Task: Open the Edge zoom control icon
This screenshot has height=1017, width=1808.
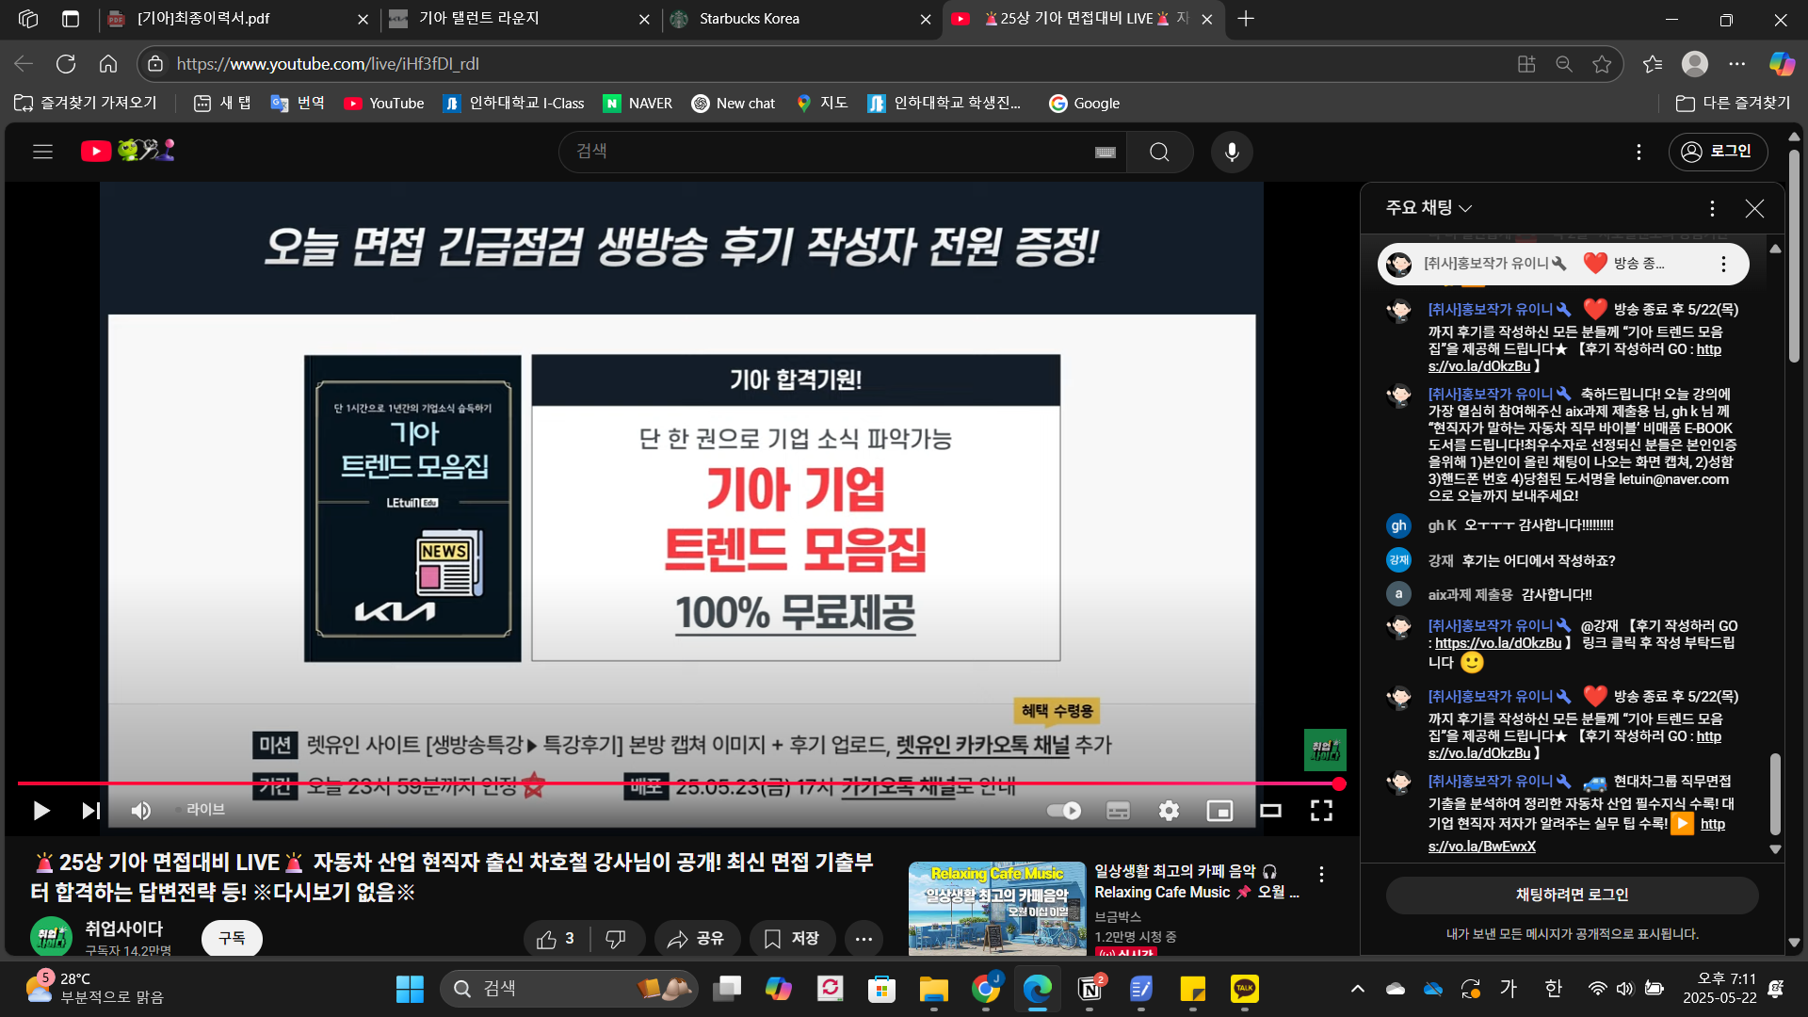Action: tap(1564, 64)
